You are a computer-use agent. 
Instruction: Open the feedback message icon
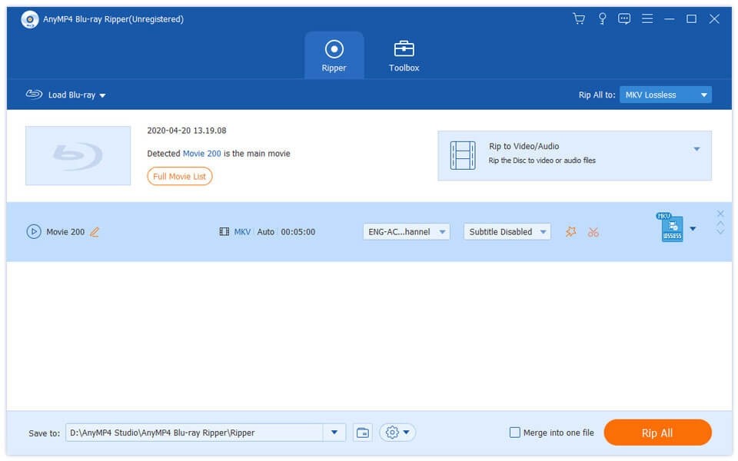point(624,18)
